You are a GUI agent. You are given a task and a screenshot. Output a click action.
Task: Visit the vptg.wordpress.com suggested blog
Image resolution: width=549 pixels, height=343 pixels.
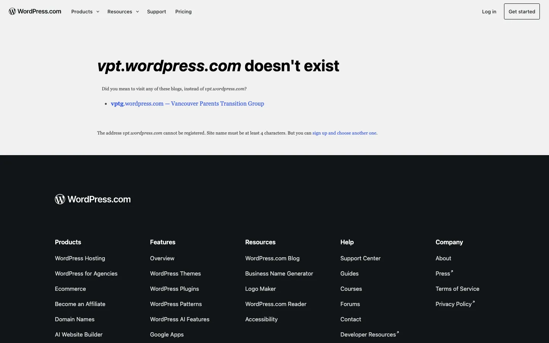coord(188,104)
